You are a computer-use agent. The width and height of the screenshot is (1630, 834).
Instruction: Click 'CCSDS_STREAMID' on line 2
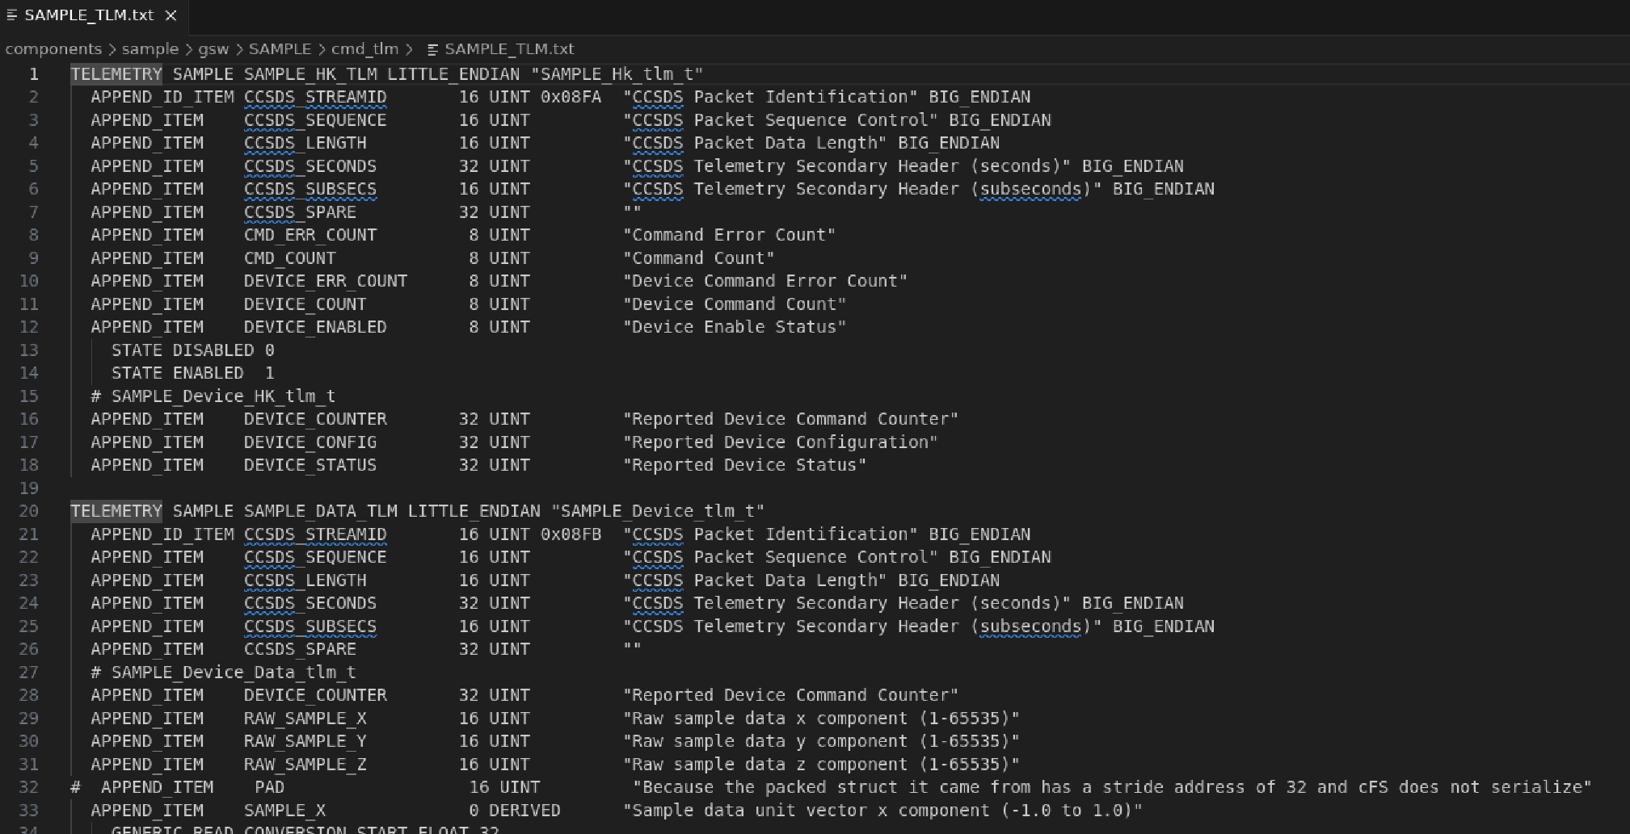click(315, 97)
